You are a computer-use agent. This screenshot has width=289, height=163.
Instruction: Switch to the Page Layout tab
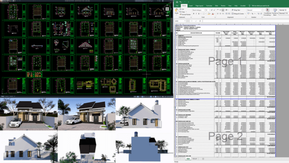click(199, 6)
